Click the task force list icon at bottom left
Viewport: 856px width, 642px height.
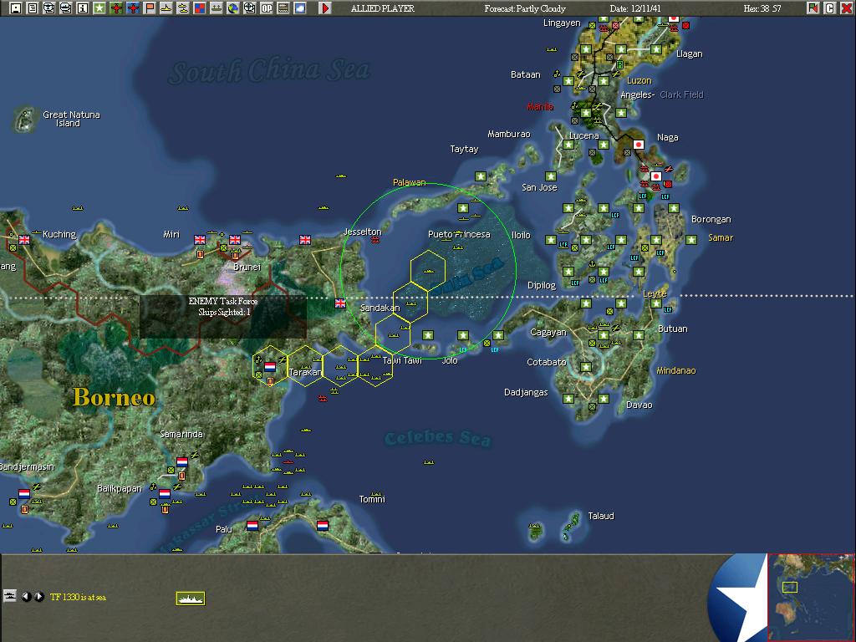point(10,595)
